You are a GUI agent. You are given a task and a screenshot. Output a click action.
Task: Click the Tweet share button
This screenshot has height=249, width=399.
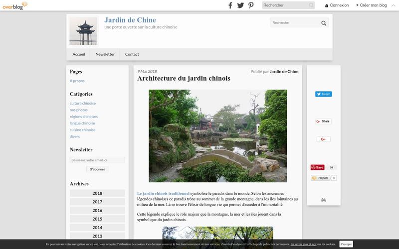tap(323, 94)
